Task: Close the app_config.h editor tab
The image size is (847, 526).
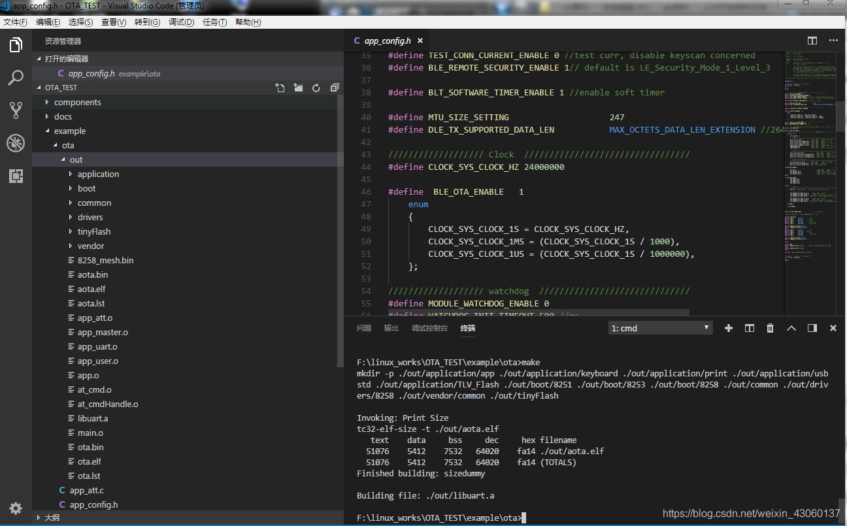Action: [421, 41]
